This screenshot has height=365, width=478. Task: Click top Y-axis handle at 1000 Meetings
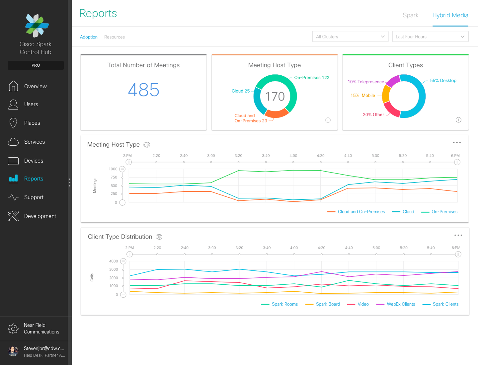click(x=122, y=169)
